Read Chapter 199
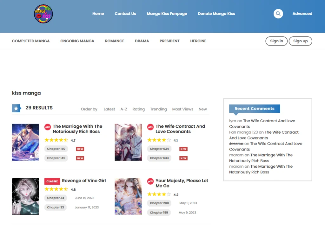This screenshot has height=225, width=325. 159,213
